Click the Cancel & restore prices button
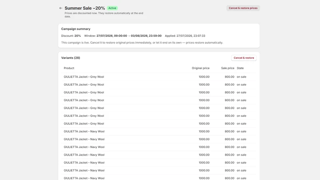The width and height of the screenshot is (320, 180). (243, 8)
